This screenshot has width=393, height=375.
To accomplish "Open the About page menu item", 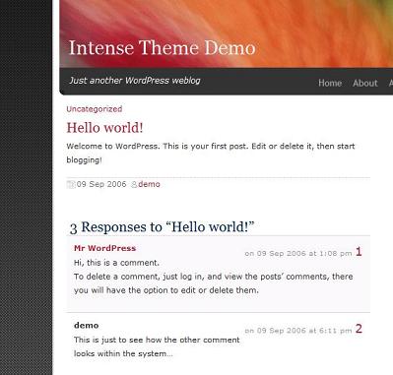I will tap(365, 83).
